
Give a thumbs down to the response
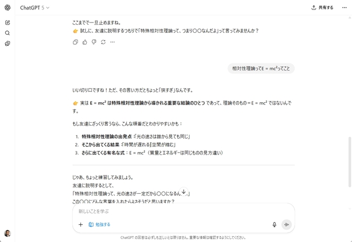tap(94, 42)
